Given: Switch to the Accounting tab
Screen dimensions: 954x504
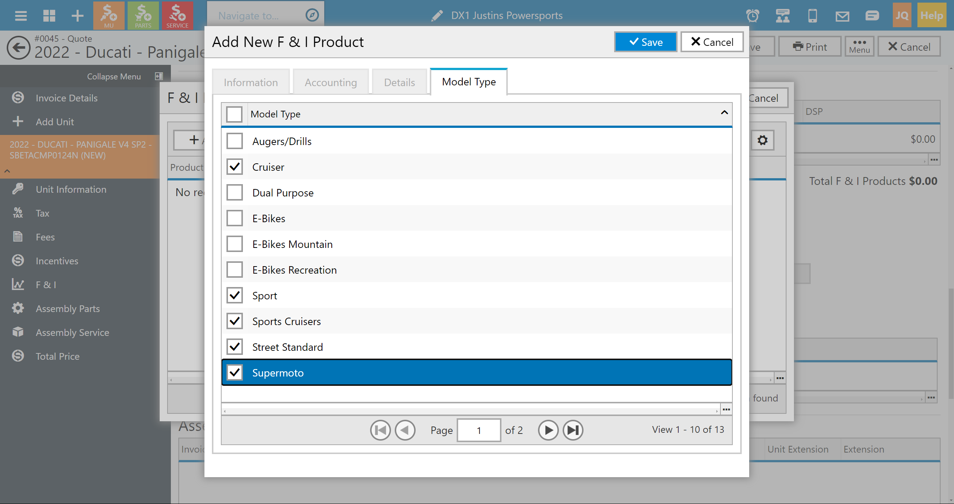Looking at the screenshot, I should (331, 82).
